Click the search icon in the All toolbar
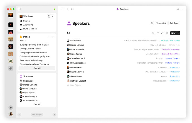The width and height of the screenshot is (192, 123). [x=153, y=33]
